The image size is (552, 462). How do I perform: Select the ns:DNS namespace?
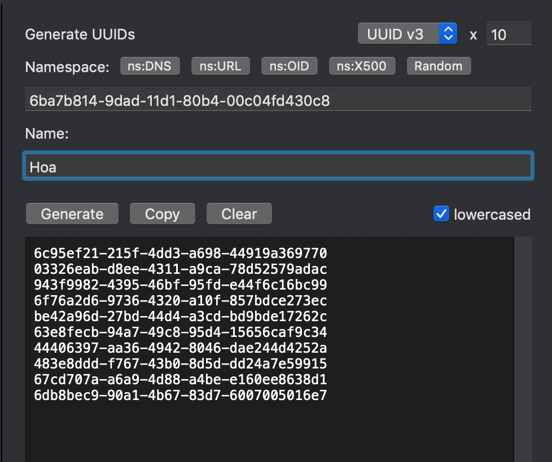point(150,66)
